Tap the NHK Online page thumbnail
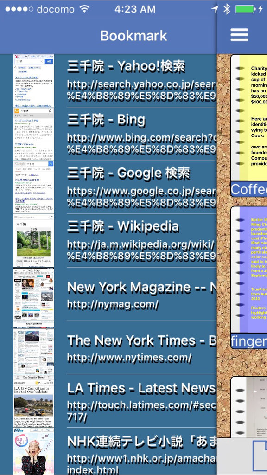Screen dimensions: 267x475 tap(33, 451)
